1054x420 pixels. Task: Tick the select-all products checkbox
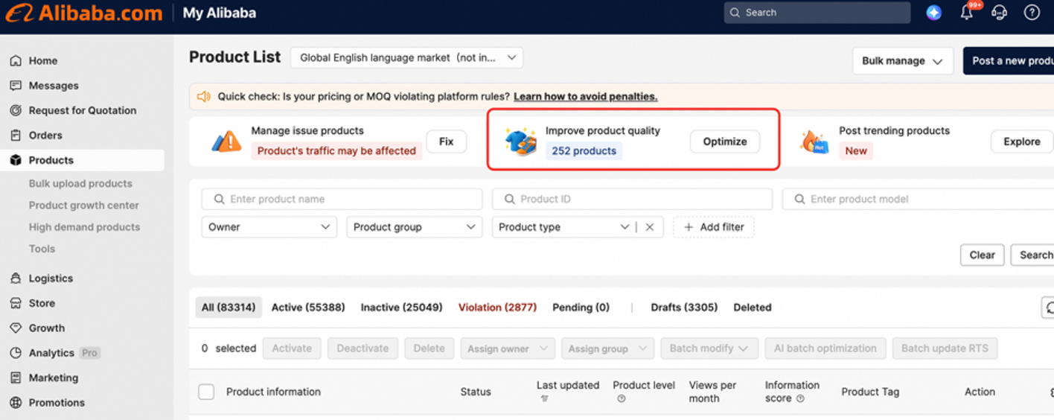pos(206,392)
